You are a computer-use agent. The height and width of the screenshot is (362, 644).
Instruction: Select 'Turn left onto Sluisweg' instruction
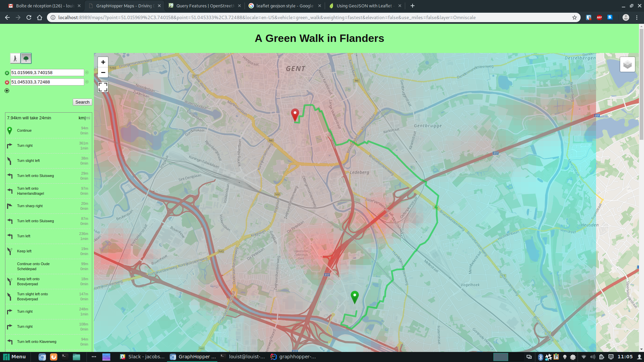pos(36,176)
